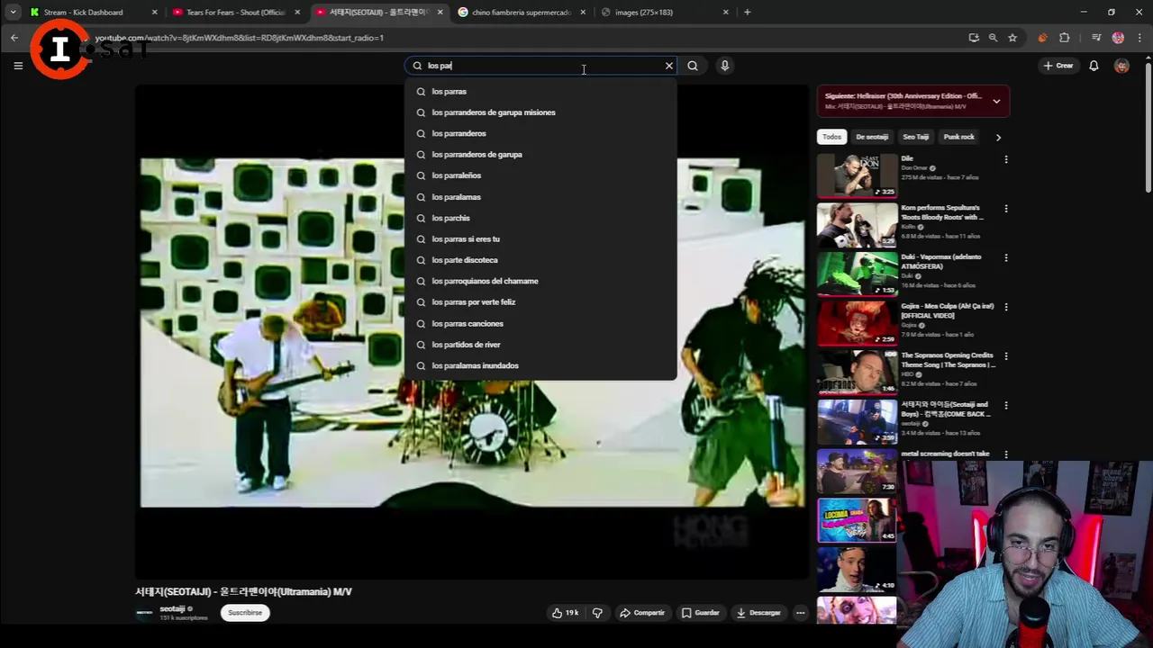
Task: Open the tab search dropdown arrow
Action: (x=13, y=13)
